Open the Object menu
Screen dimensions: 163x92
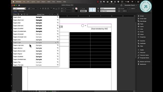43,2
